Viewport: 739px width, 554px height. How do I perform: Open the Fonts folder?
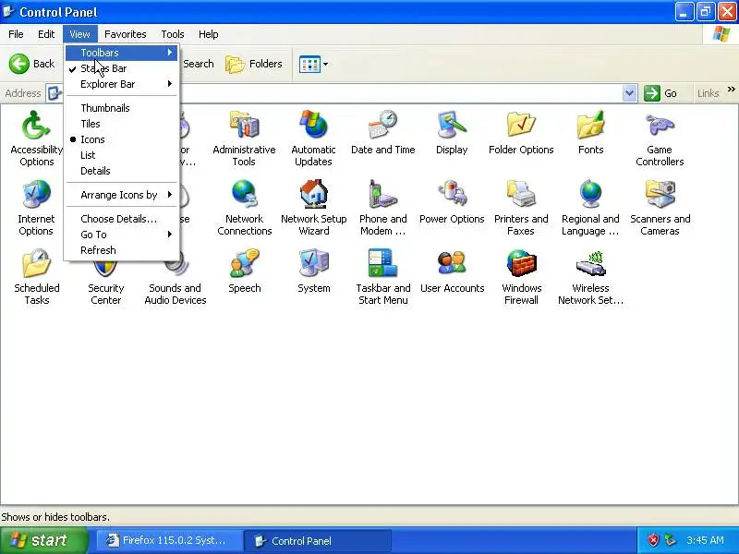(x=590, y=132)
